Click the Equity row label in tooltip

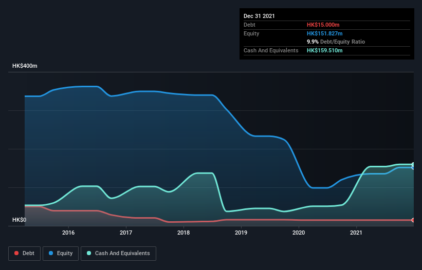[251, 33]
